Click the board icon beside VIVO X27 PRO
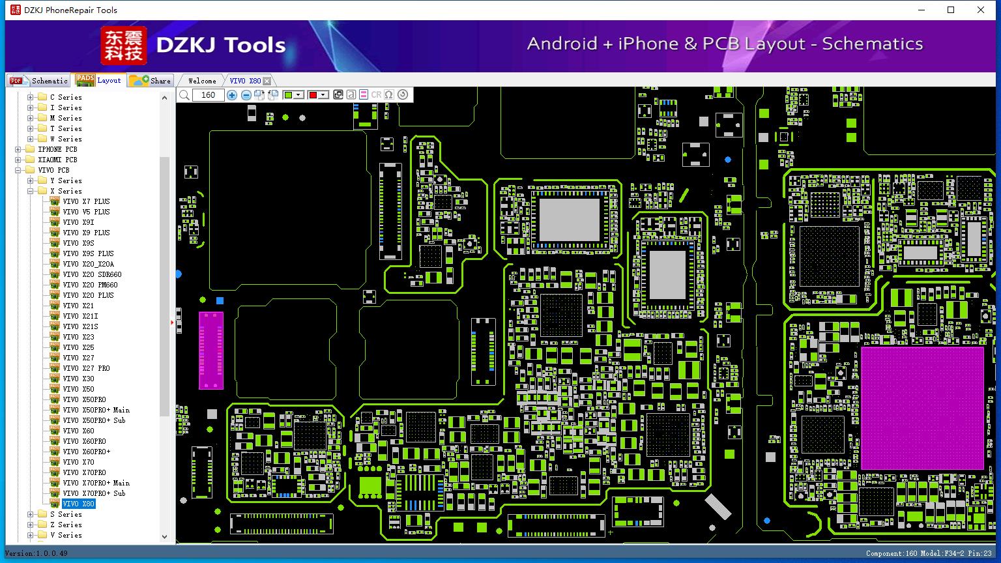Viewport: 1001px width, 563px height. coord(55,368)
